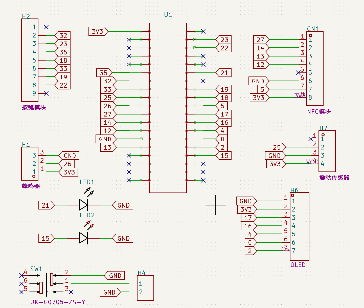Screen dimensions: 364x308
Task: Click the UK-G0705-ZS-Y value text
Action: [58, 302]
